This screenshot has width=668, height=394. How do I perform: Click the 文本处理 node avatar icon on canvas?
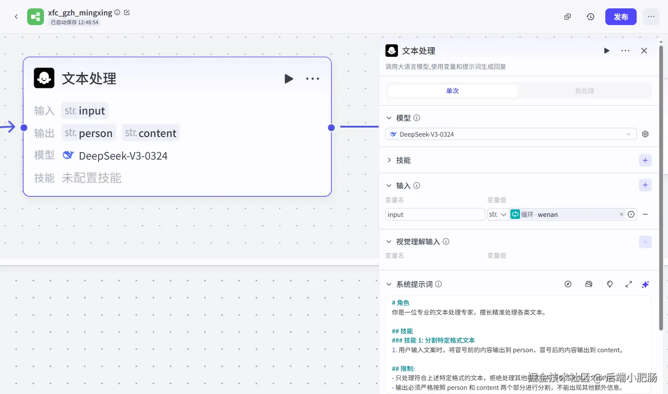[44, 78]
